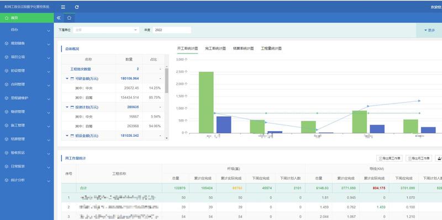Click the 合计 summary row label
Screen dimensions: 442x220
[83, 188]
